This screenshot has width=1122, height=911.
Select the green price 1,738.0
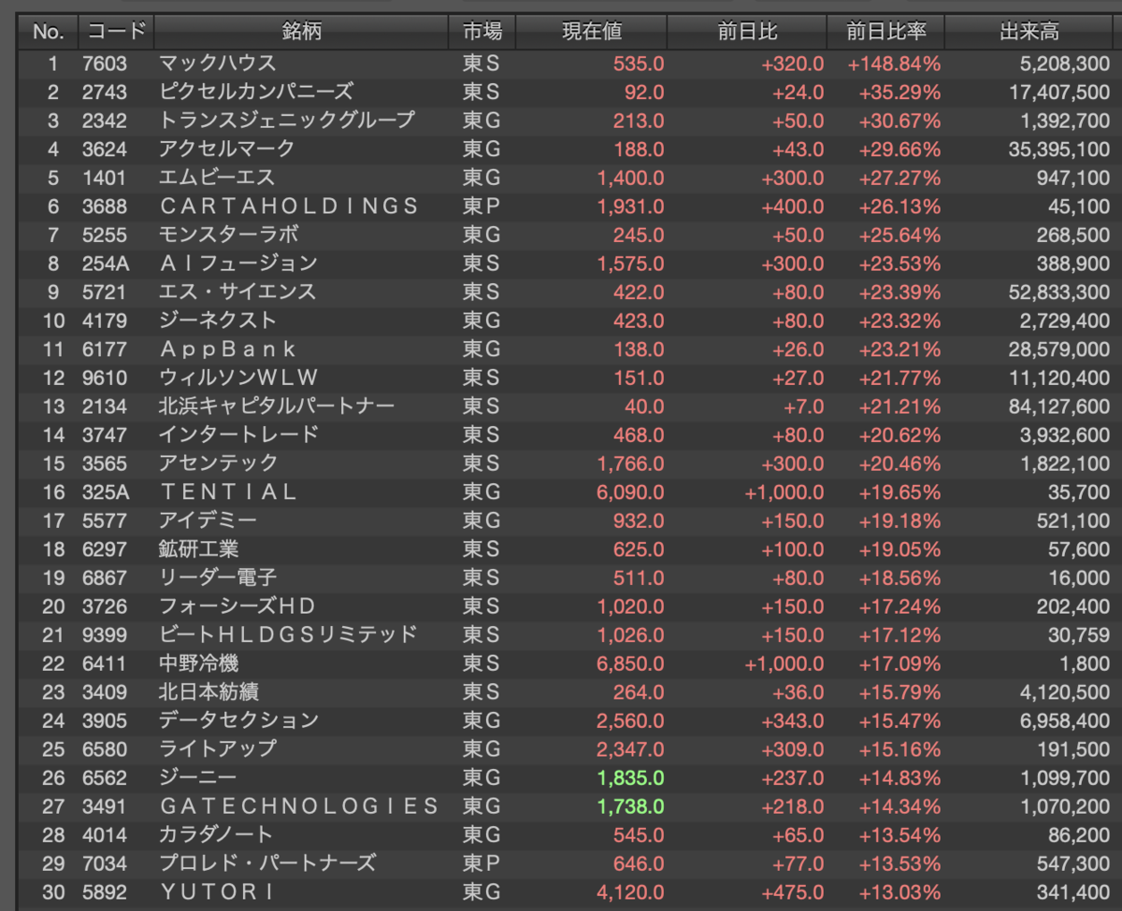[630, 805]
